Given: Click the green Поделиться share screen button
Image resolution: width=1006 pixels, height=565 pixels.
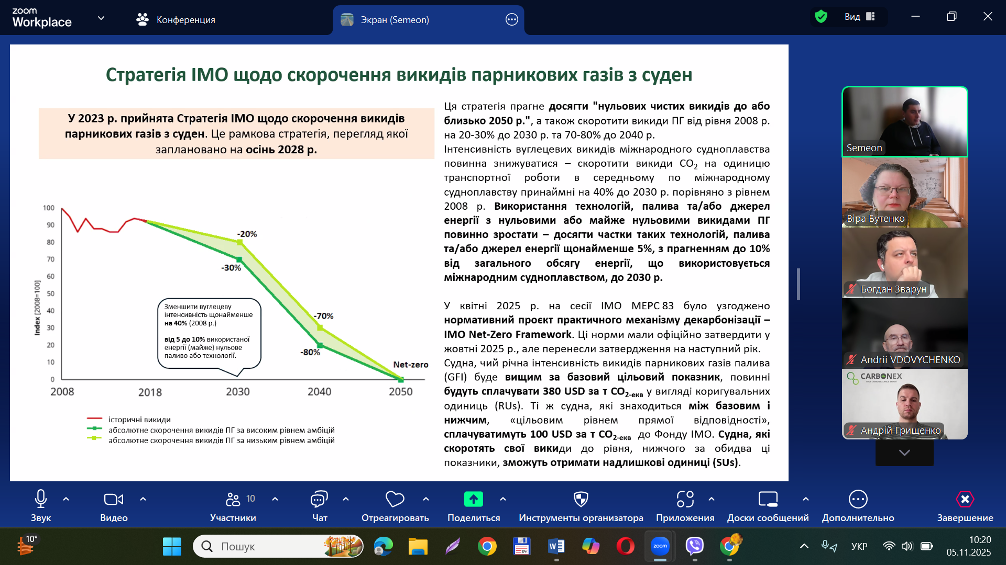Looking at the screenshot, I should (473, 500).
